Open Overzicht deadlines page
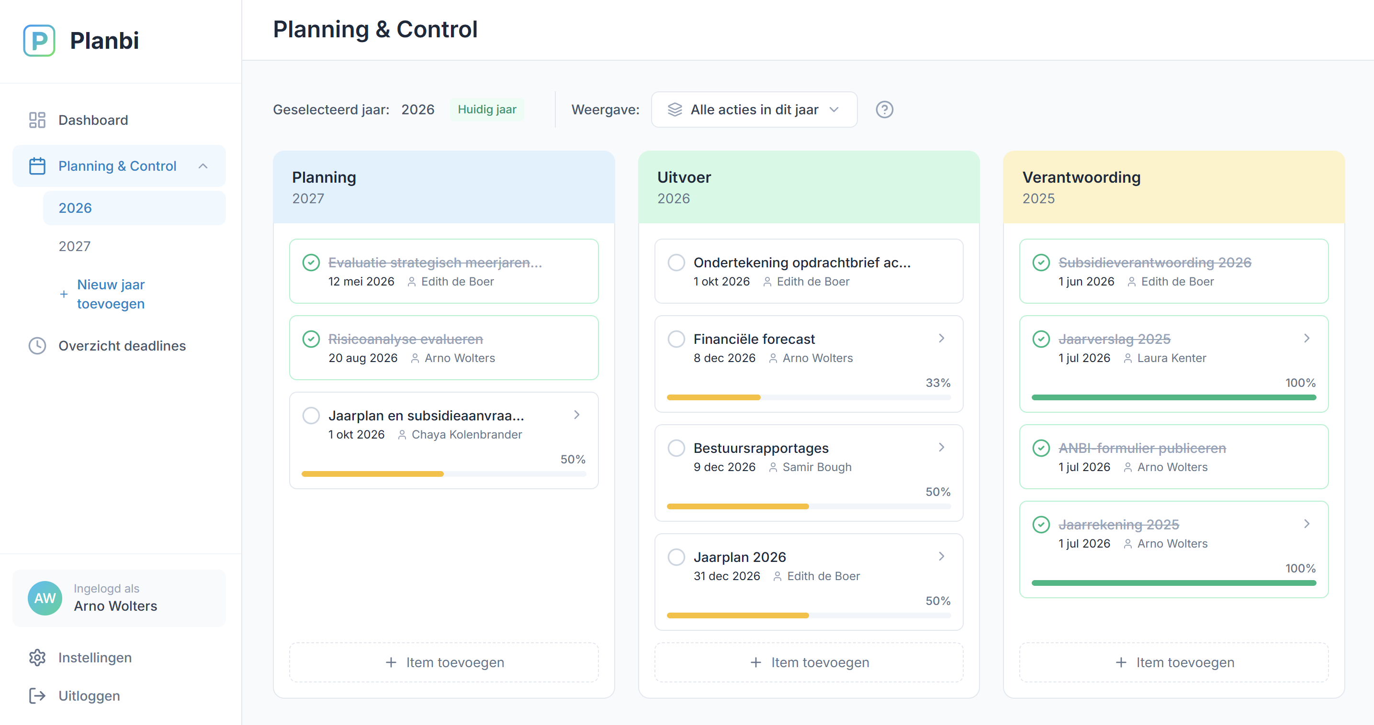1374x725 pixels. click(119, 346)
